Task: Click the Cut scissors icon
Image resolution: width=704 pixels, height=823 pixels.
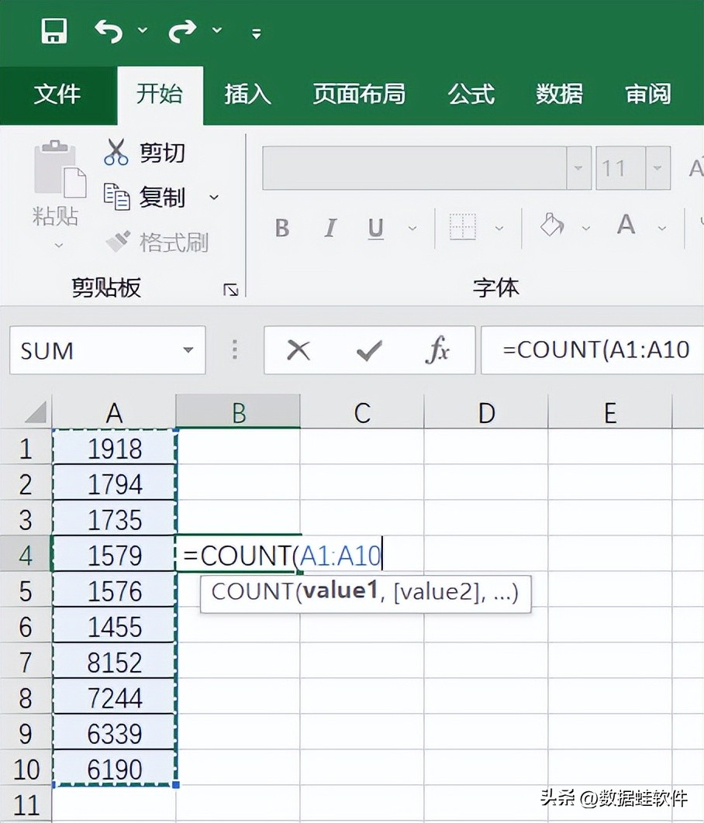Action: click(x=116, y=152)
